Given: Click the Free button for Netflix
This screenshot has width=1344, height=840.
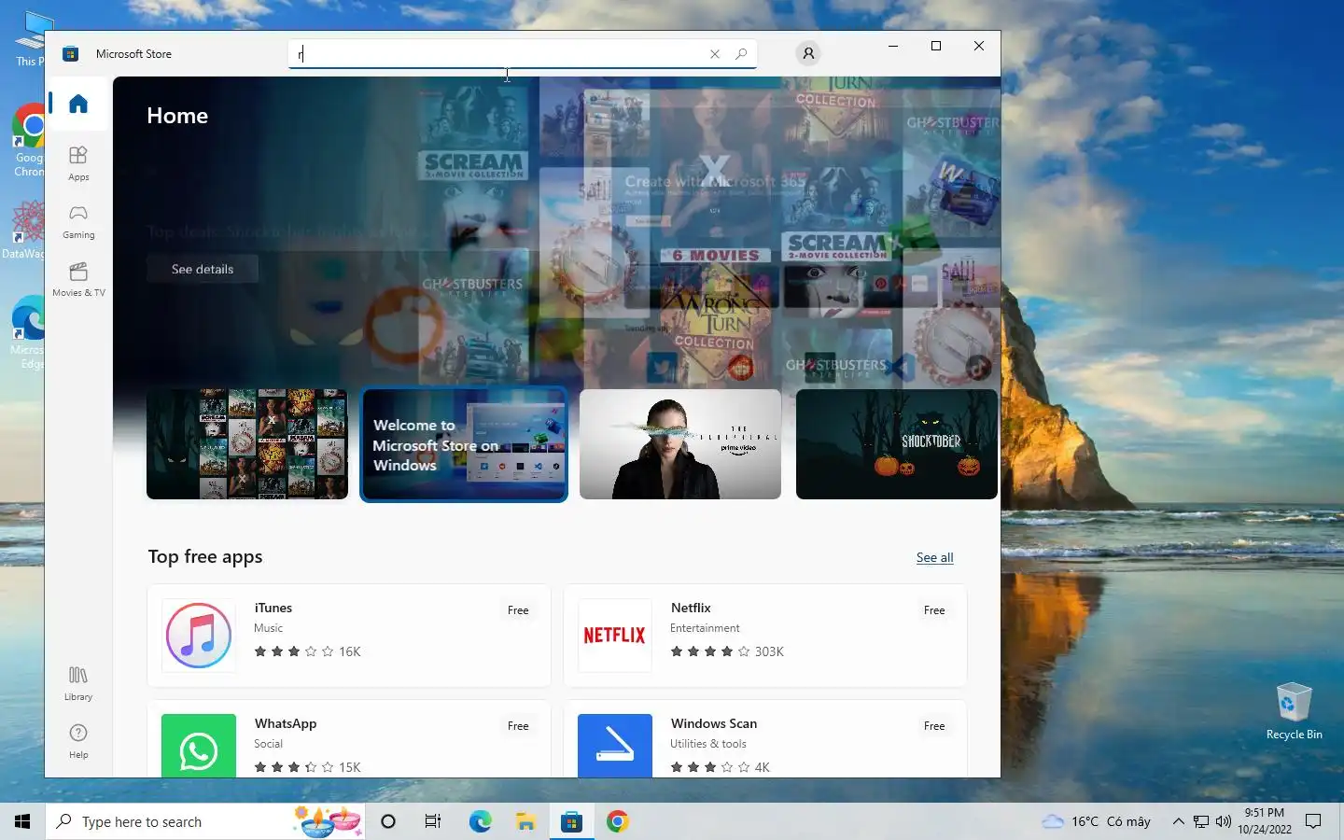Looking at the screenshot, I should click(934, 610).
